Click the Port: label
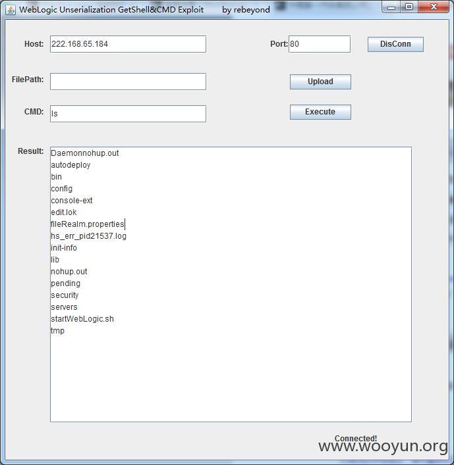454x465 pixels. tap(279, 44)
